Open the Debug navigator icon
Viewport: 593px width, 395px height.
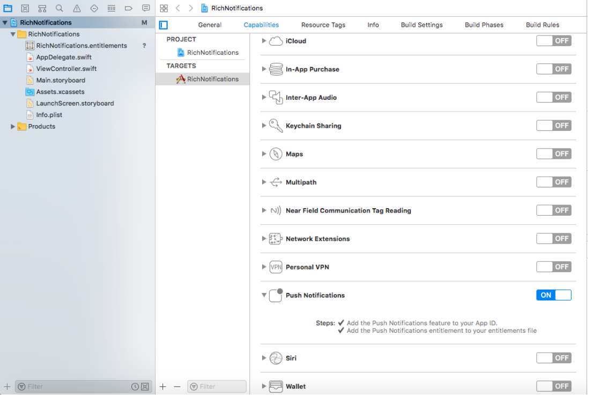pos(110,8)
